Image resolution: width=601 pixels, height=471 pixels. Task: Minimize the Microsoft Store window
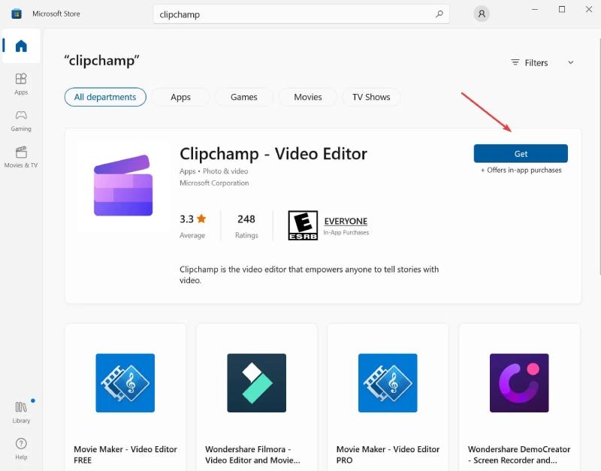pyautogui.click(x=535, y=9)
